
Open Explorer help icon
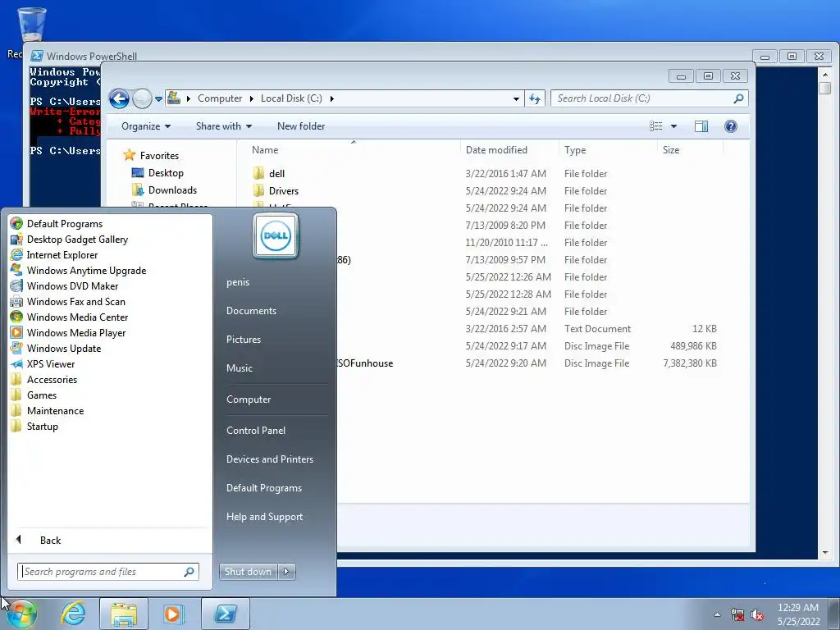pyautogui.click(x=730, y=126)
